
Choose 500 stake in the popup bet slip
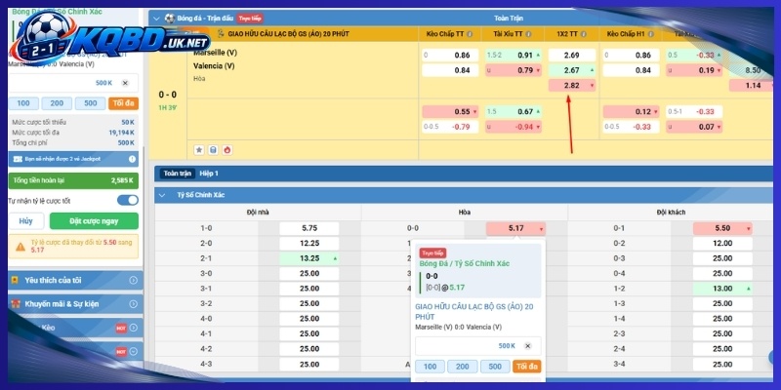tap(495, 367)
